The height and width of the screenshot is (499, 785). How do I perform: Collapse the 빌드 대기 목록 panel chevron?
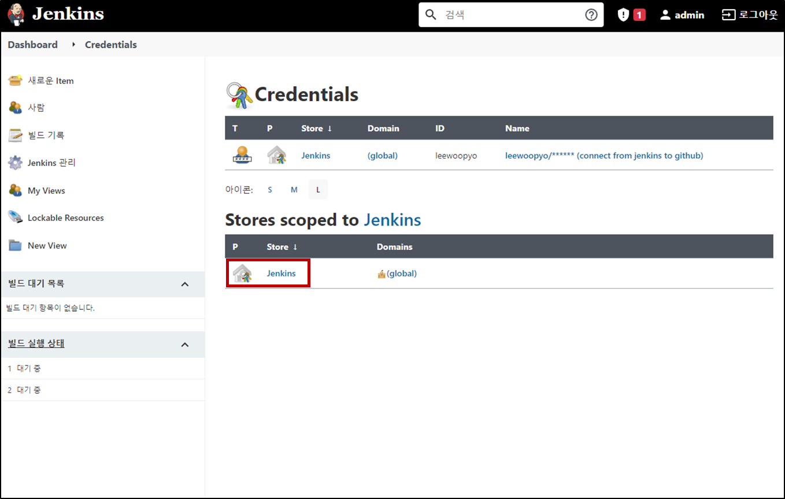[x=185, y=284]
